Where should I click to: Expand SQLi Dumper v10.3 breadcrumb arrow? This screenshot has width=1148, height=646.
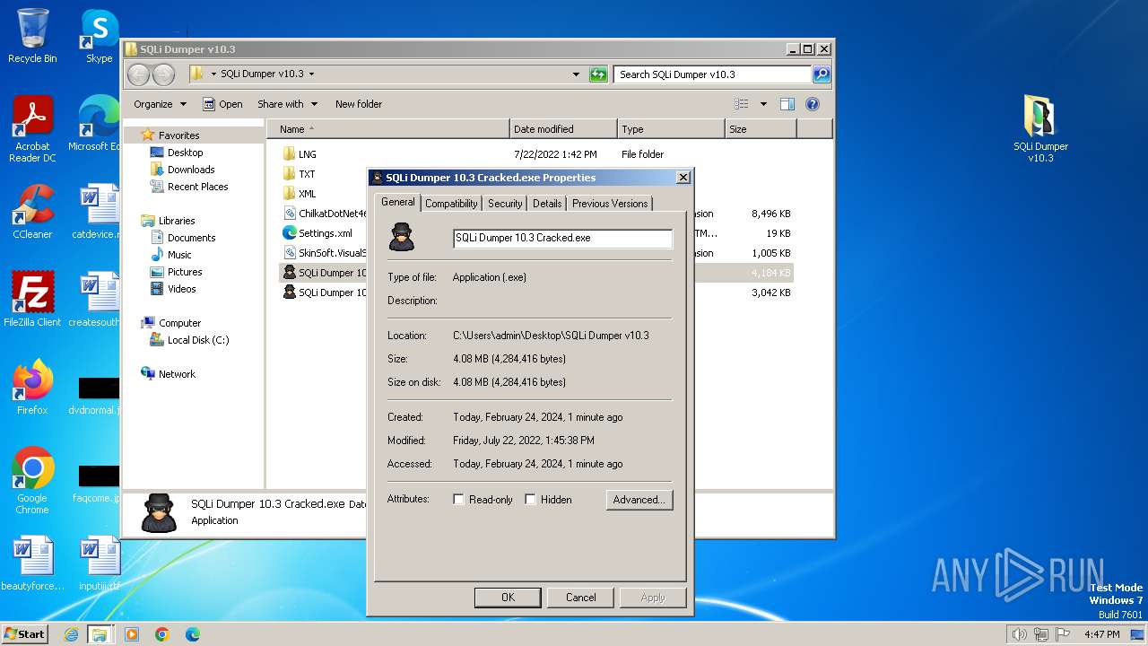pos(311,74)
